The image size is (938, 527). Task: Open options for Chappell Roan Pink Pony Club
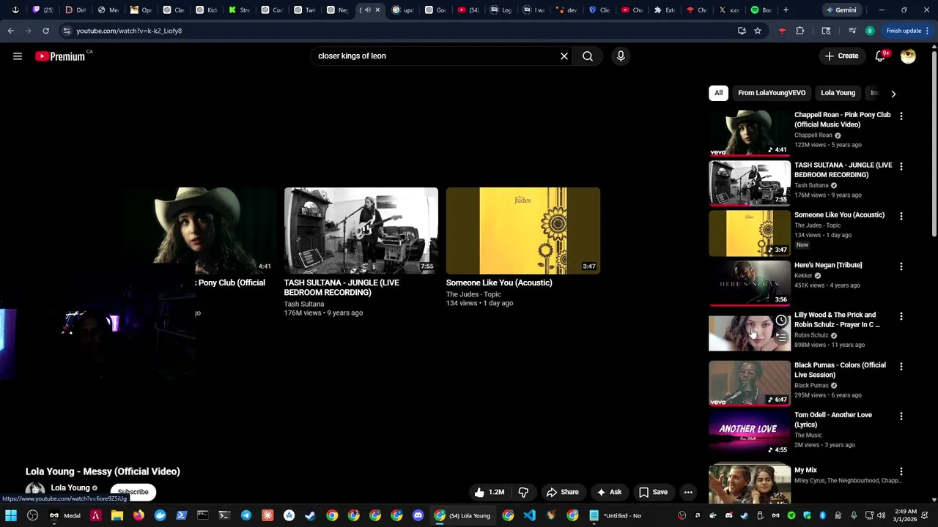coord(901,116)
